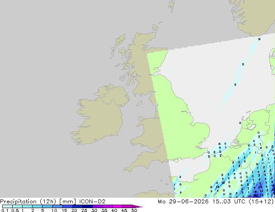Click the legend arrow beyond 50 mm
This screenshot has width=275, height=212.
(x=137, y=207)
